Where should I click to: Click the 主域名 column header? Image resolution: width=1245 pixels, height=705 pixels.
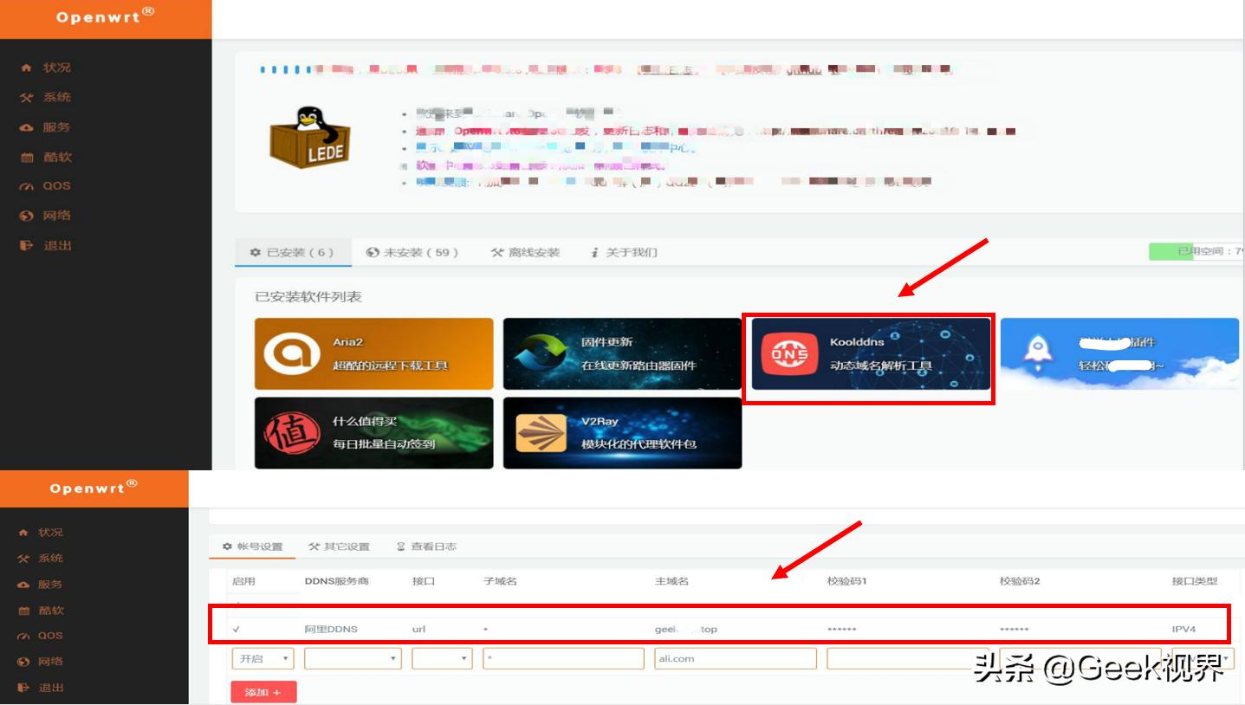click(x=671, y=581)
